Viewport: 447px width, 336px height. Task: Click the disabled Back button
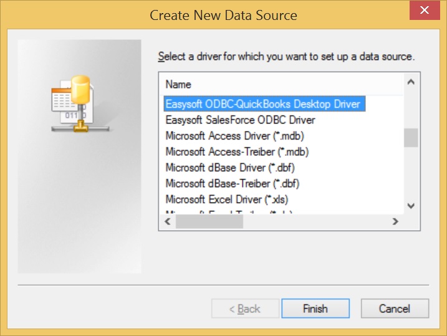tap(245, 309)
